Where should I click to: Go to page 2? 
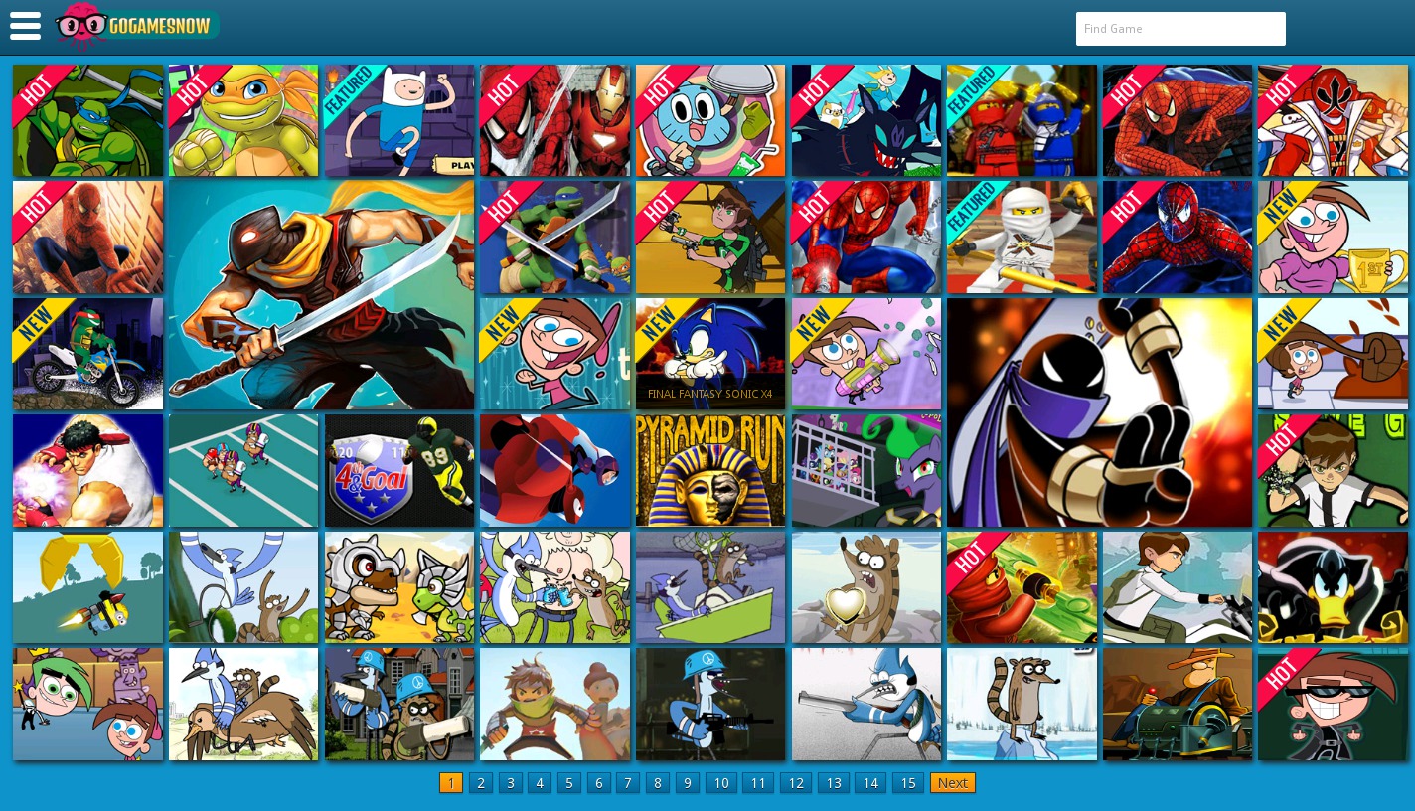click(x=481, y=783)
